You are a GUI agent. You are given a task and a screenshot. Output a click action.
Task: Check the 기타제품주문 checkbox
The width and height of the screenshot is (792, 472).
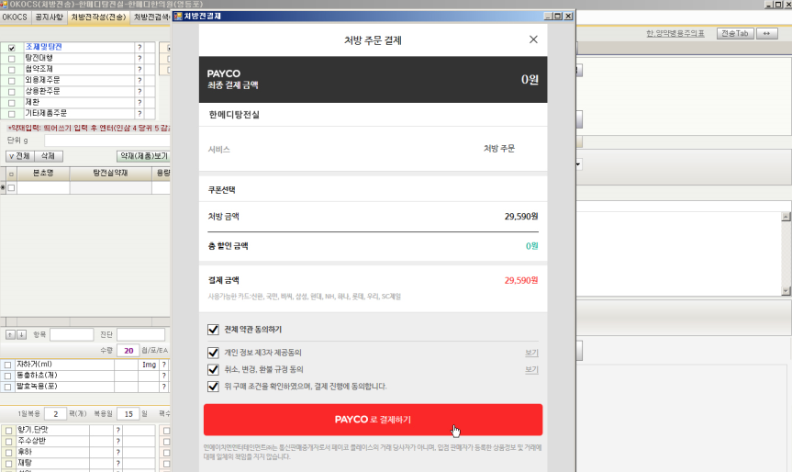tap(12, 114)
